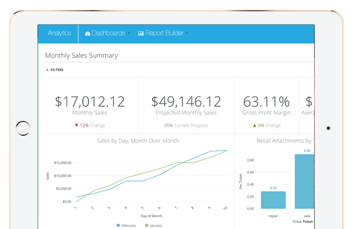Select the Dashboards menu label

pyautogui.click(x=108, y=34)
